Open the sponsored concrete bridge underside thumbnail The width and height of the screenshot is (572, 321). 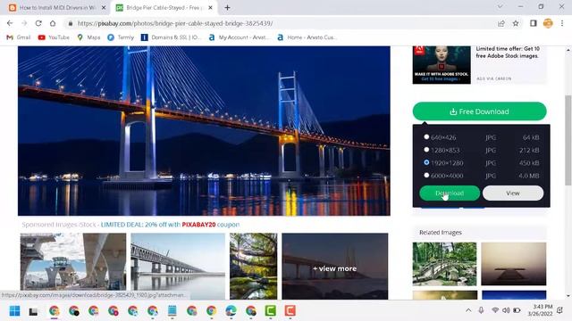click(73, 266)
